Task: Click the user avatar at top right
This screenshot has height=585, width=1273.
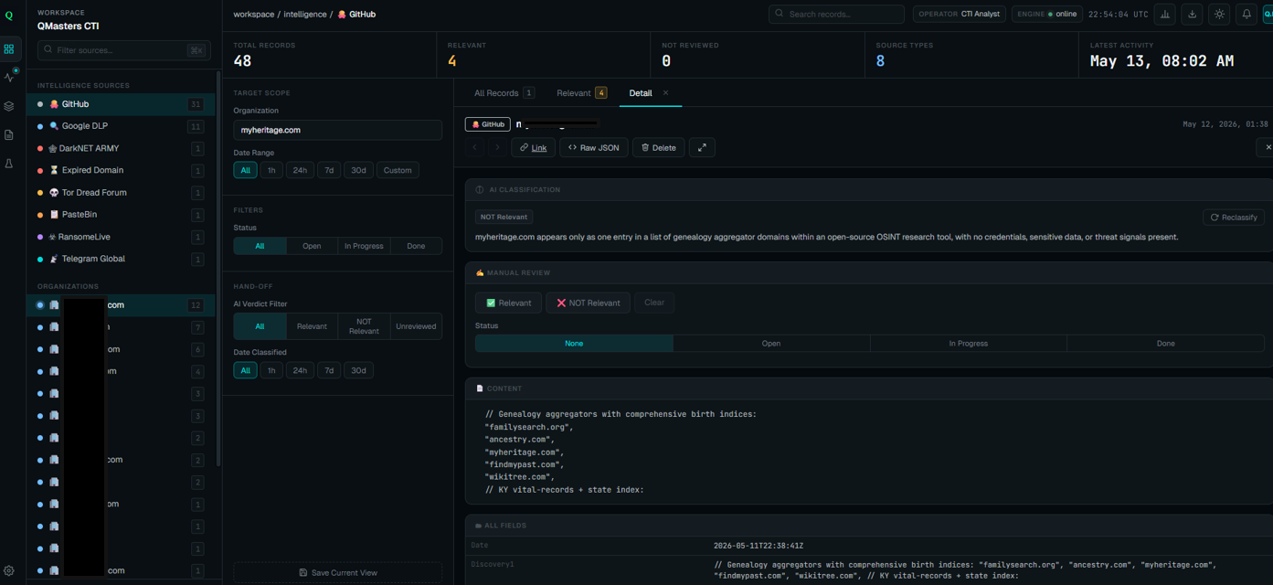Action: coord(1268,15)
